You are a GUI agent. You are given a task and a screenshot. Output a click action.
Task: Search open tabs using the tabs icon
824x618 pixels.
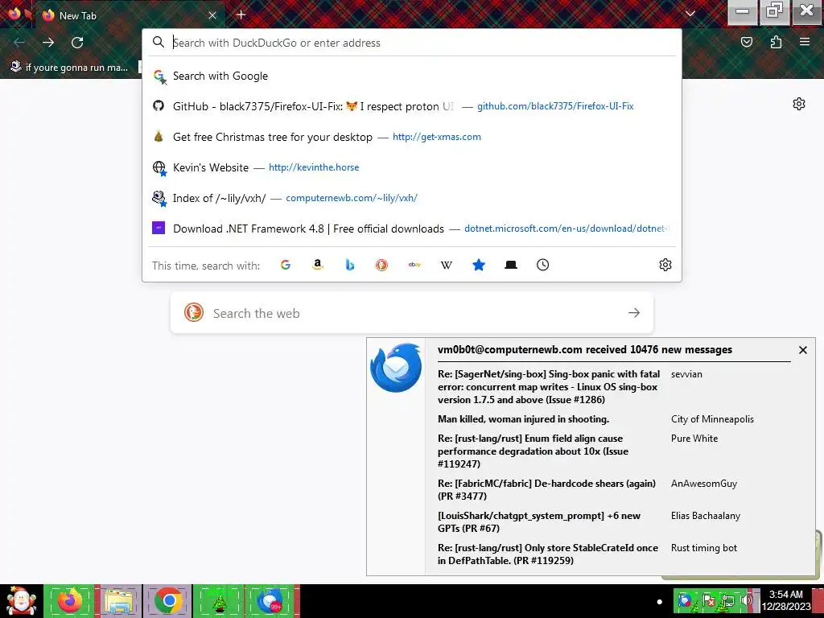point(511,265)
